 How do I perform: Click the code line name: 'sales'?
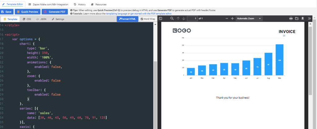(40, 113)
